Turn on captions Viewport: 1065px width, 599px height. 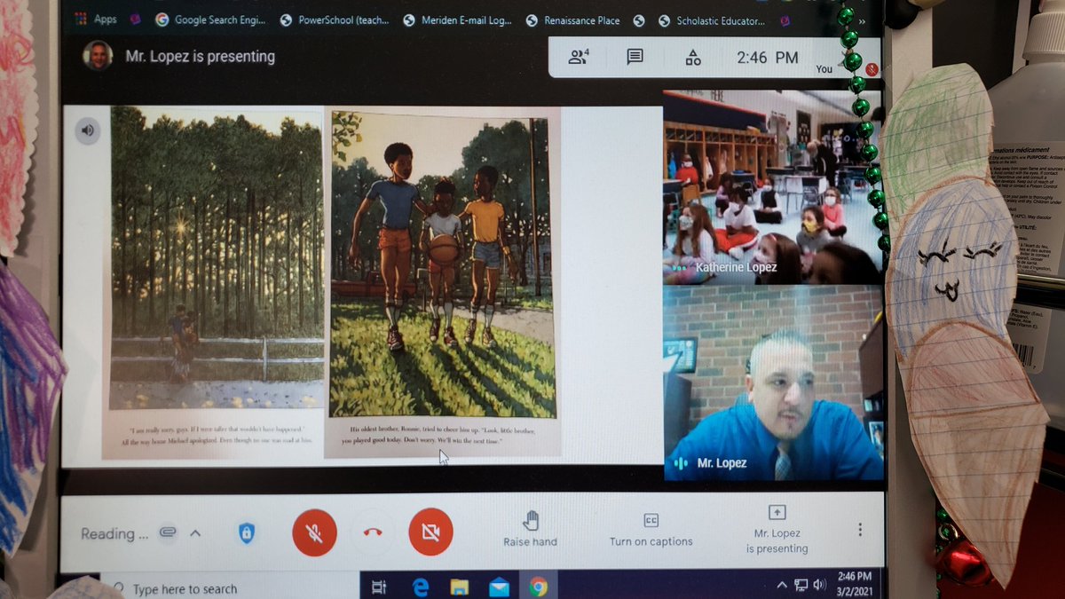pos(651,530)
